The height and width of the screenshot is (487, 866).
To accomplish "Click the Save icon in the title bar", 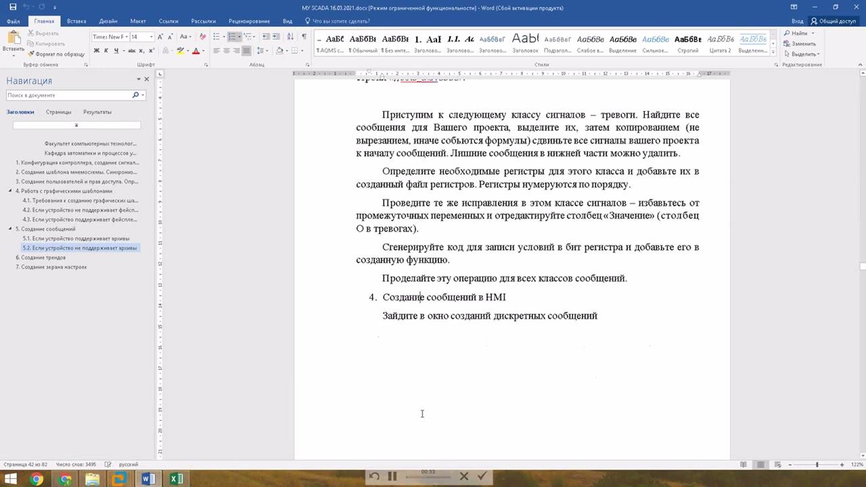I will tap(13, 7).
